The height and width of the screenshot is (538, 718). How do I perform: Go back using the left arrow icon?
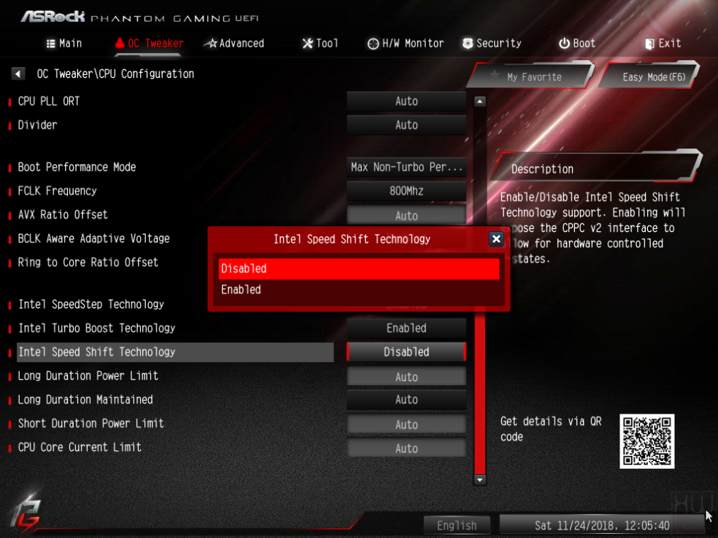(18, 74)
